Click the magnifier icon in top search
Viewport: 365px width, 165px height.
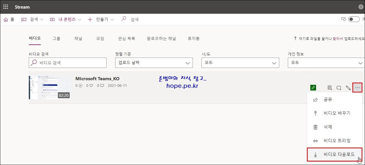(x=124, y=19)
